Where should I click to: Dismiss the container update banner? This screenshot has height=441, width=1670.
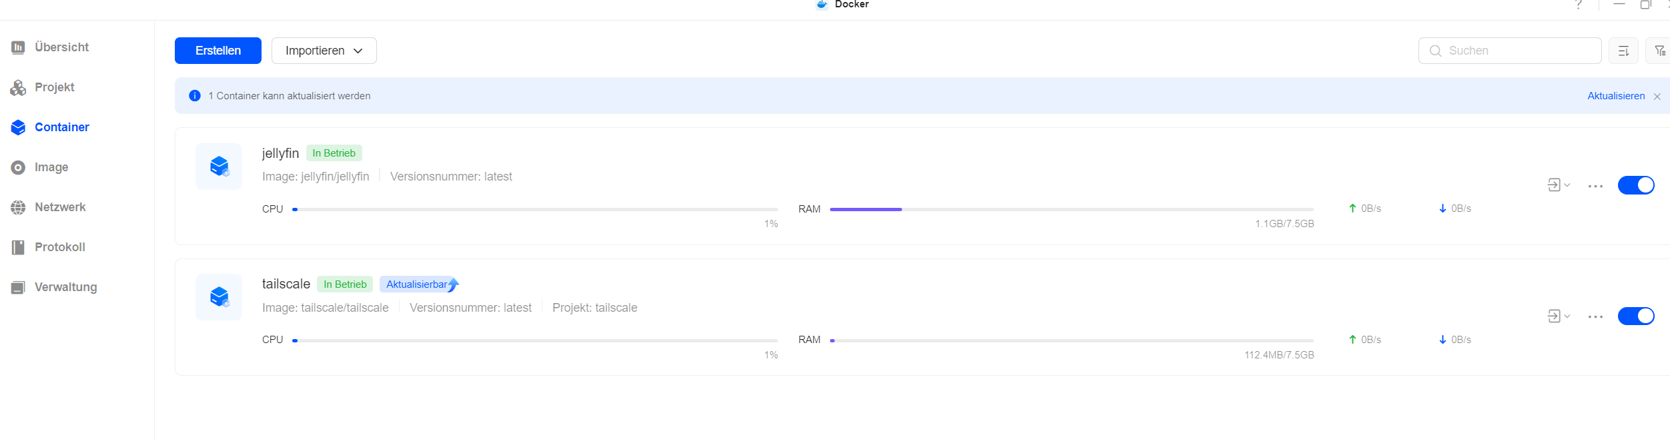point(1657,97)
